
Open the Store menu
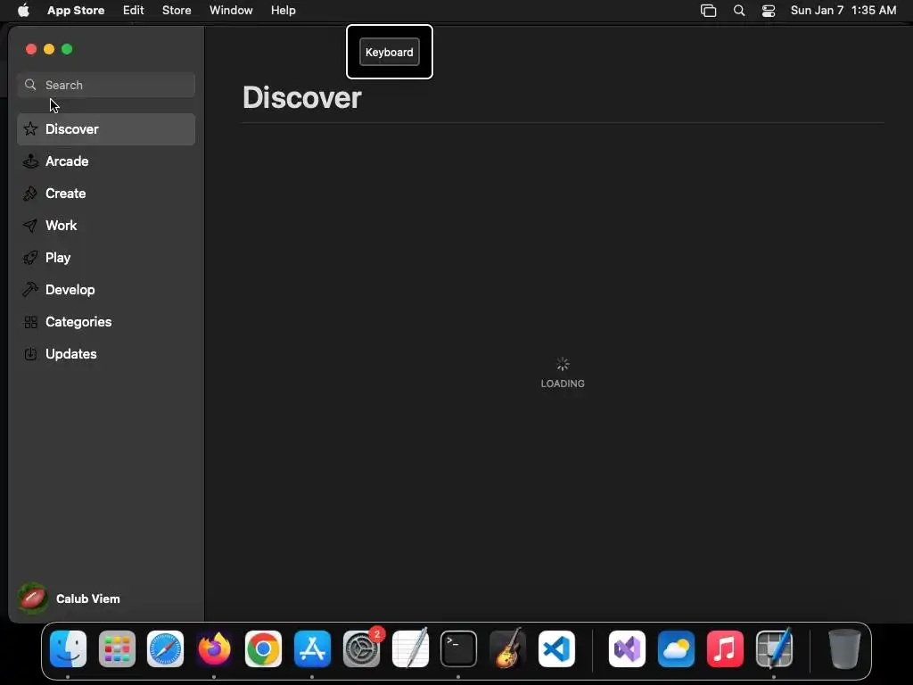coord(177,10)
